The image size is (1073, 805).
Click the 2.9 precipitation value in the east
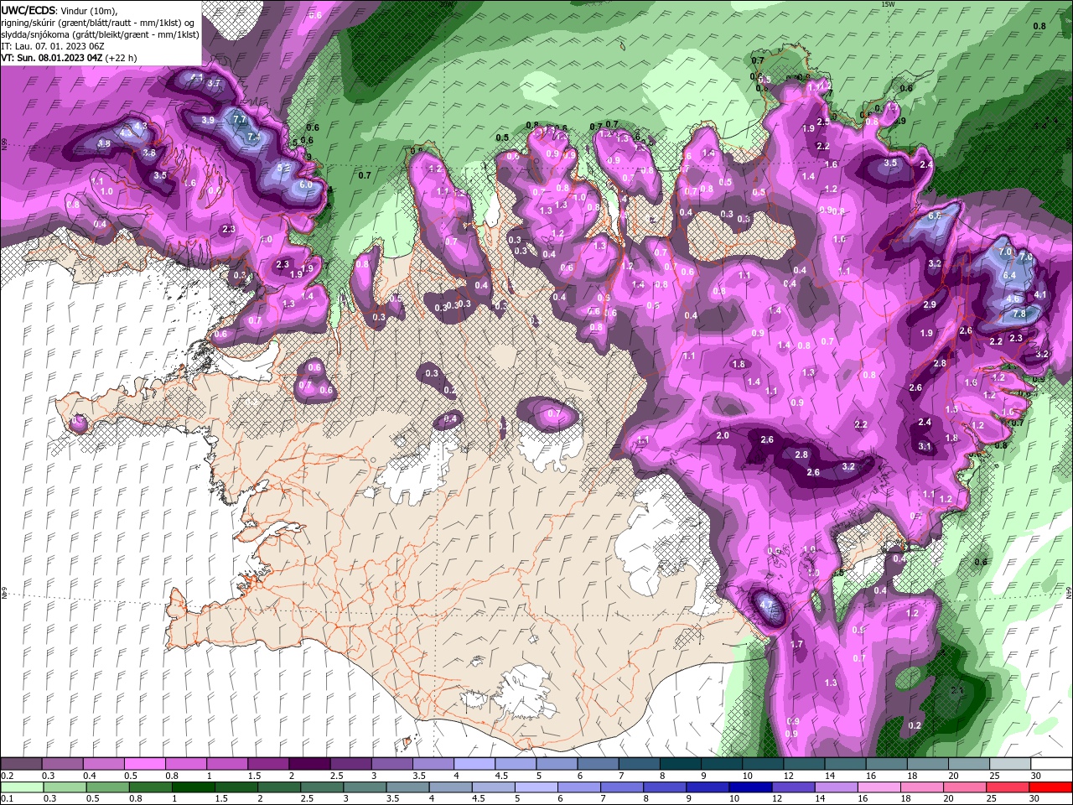(930, 304)
